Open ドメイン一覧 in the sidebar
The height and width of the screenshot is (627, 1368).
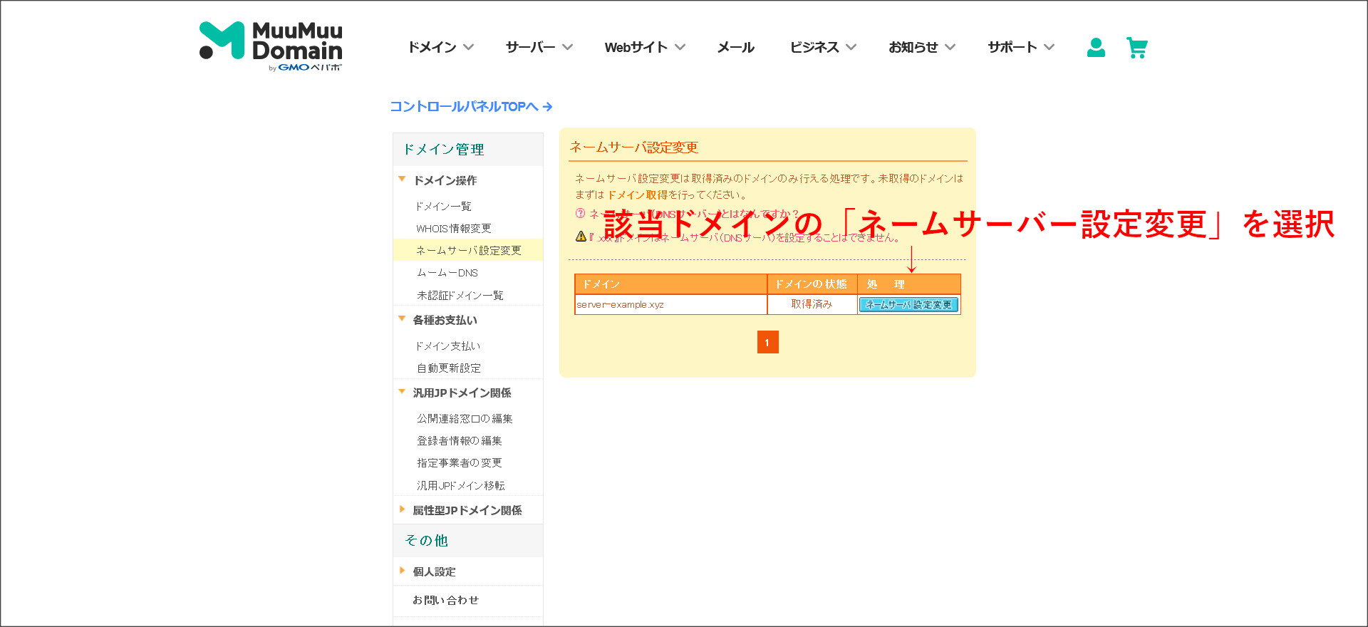444,207
